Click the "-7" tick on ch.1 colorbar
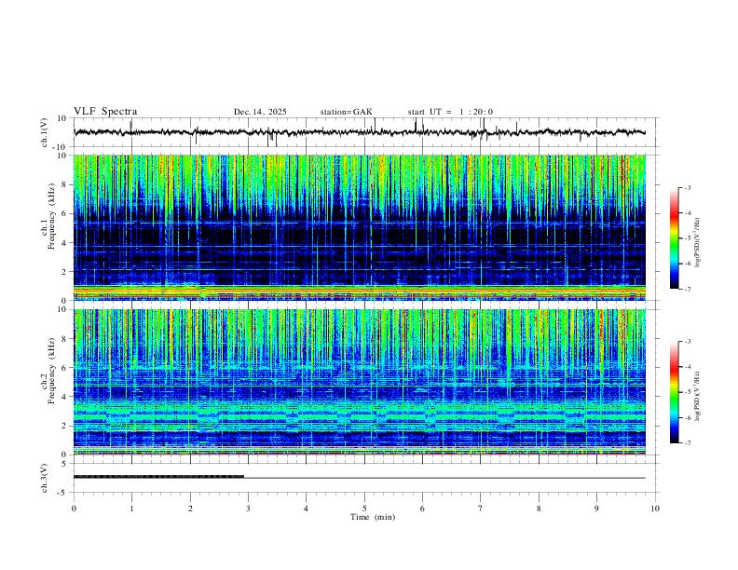This screenshot has height=570, width=738. pyautogui.click(x=688, y=289)
